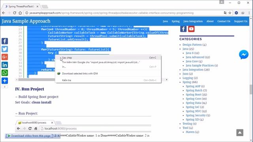
Task: Open the Java Sample Practices category
Action: tap(200, 65)
